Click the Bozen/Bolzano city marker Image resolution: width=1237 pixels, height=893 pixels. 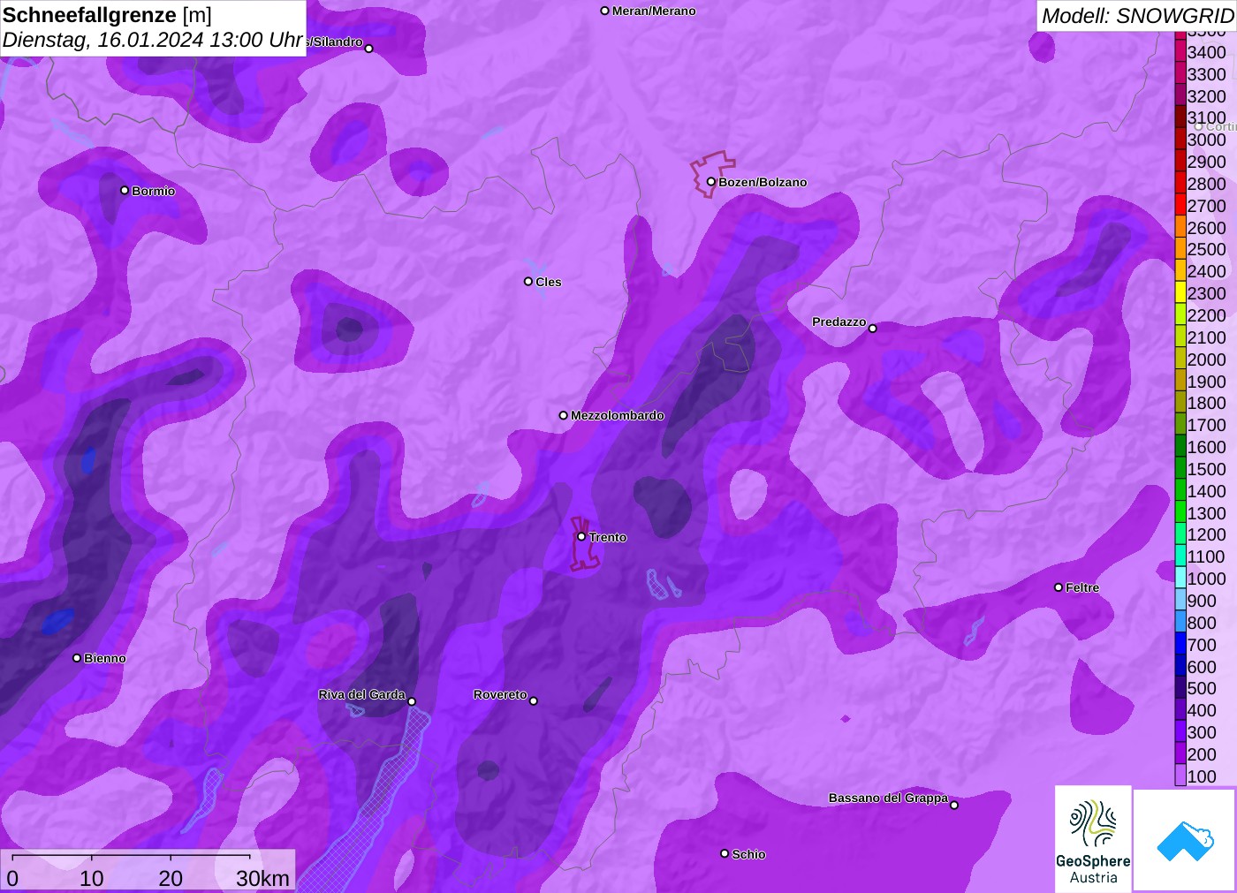710,182
